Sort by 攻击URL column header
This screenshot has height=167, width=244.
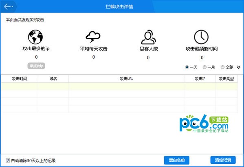(127, 79)
